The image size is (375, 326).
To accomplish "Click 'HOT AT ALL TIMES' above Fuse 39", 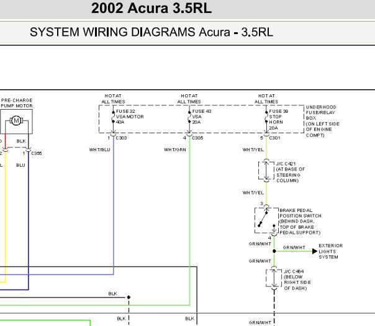I will (266, 99).
